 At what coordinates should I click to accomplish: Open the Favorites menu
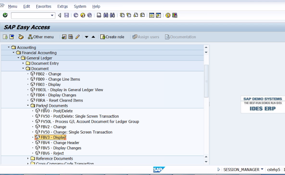click(x=44, y=6)
